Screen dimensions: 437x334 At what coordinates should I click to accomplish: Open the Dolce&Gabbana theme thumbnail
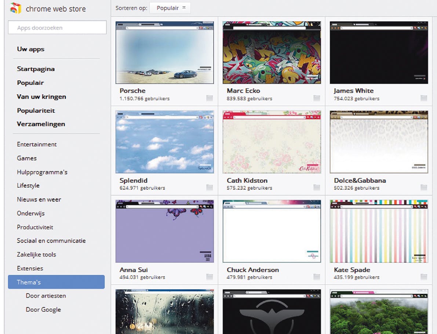[379, 142]
